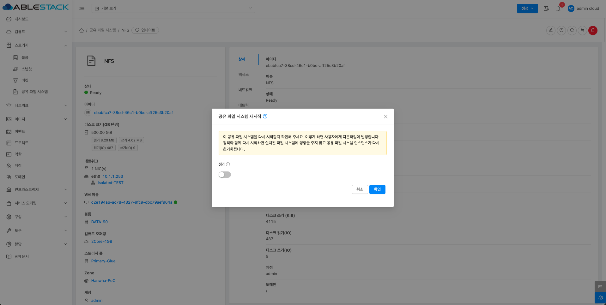The width and height of the screenshot is (606, 305).
Task: Switch to the 액세스 tab
Action: (x=243, y=75)
